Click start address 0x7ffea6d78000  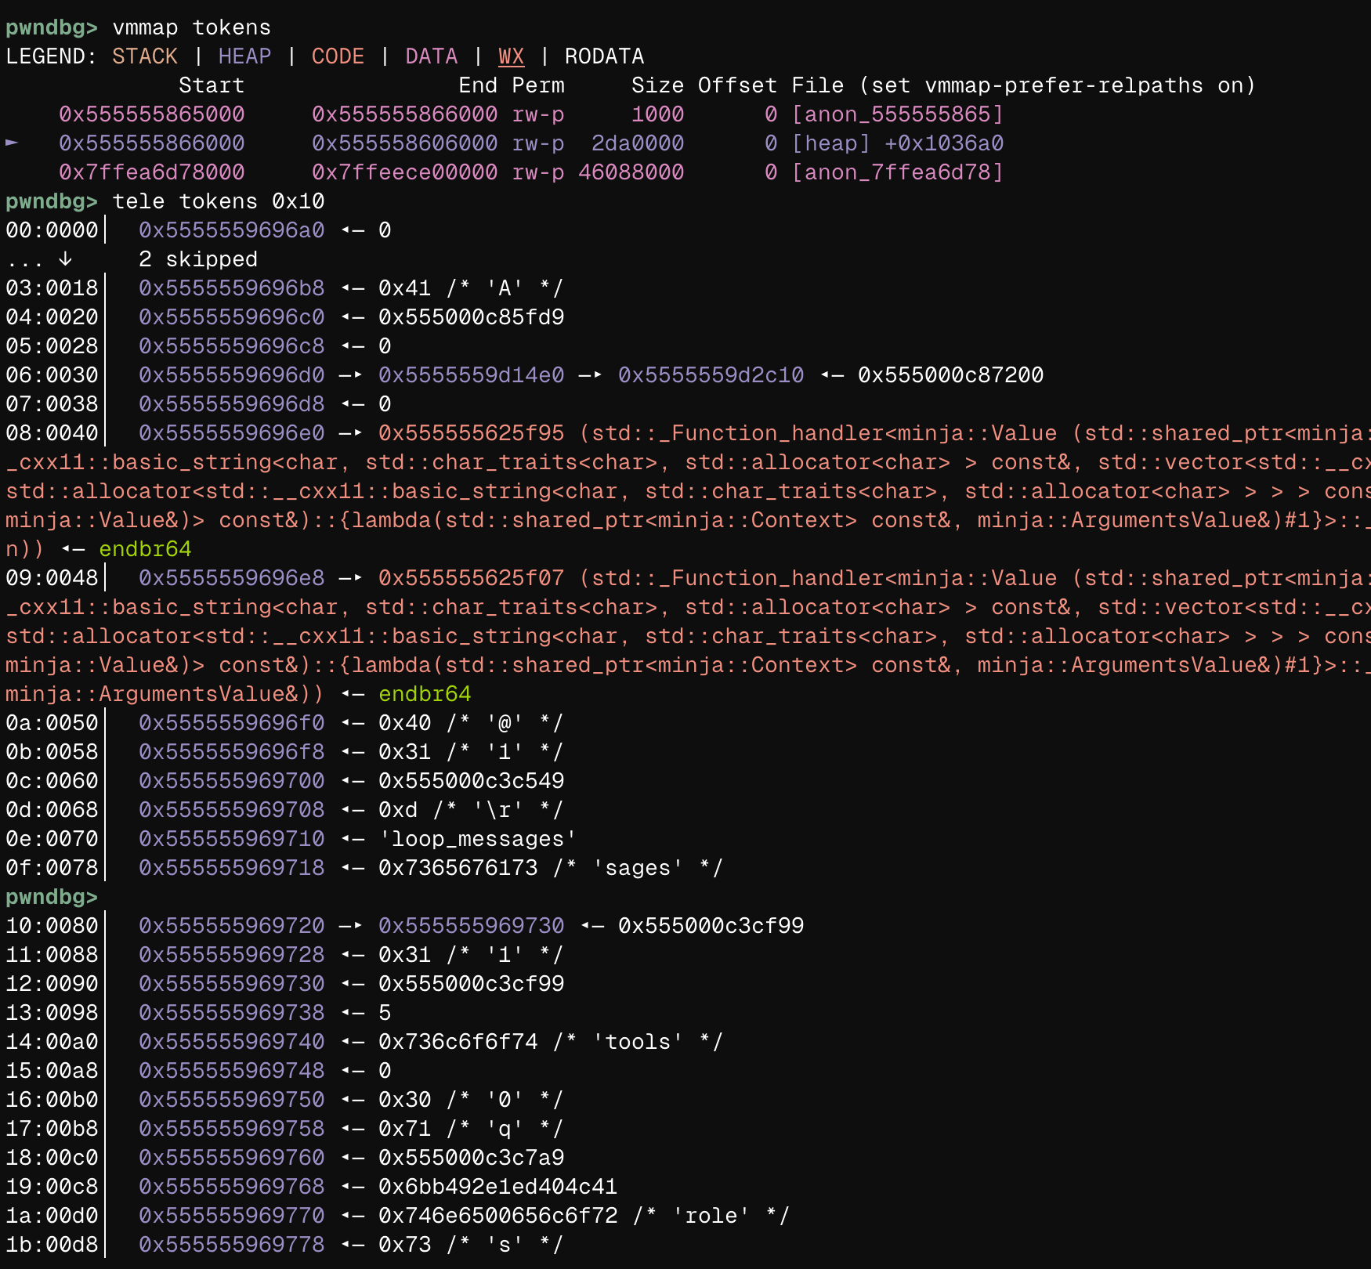click(151, 172)
